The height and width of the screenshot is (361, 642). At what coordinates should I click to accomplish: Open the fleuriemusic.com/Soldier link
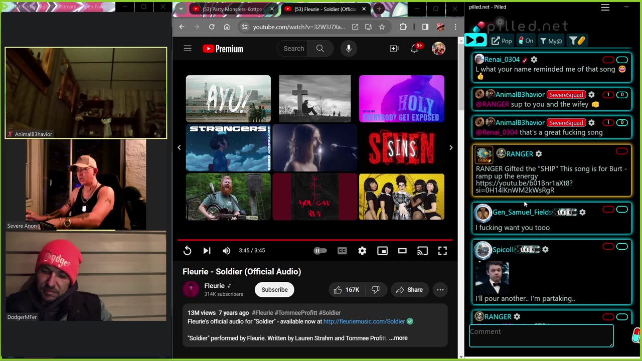[x=364, y=321]
